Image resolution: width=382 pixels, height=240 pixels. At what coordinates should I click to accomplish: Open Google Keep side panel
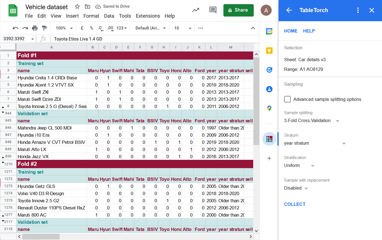click(269, 50)
